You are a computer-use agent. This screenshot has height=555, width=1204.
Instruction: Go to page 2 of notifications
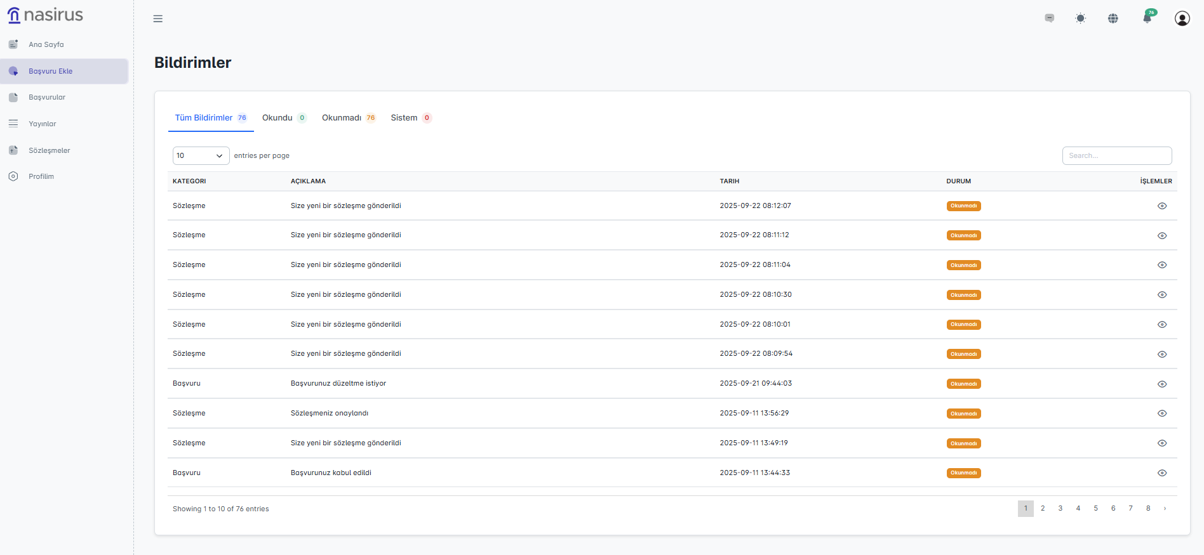click(1043, 508)
